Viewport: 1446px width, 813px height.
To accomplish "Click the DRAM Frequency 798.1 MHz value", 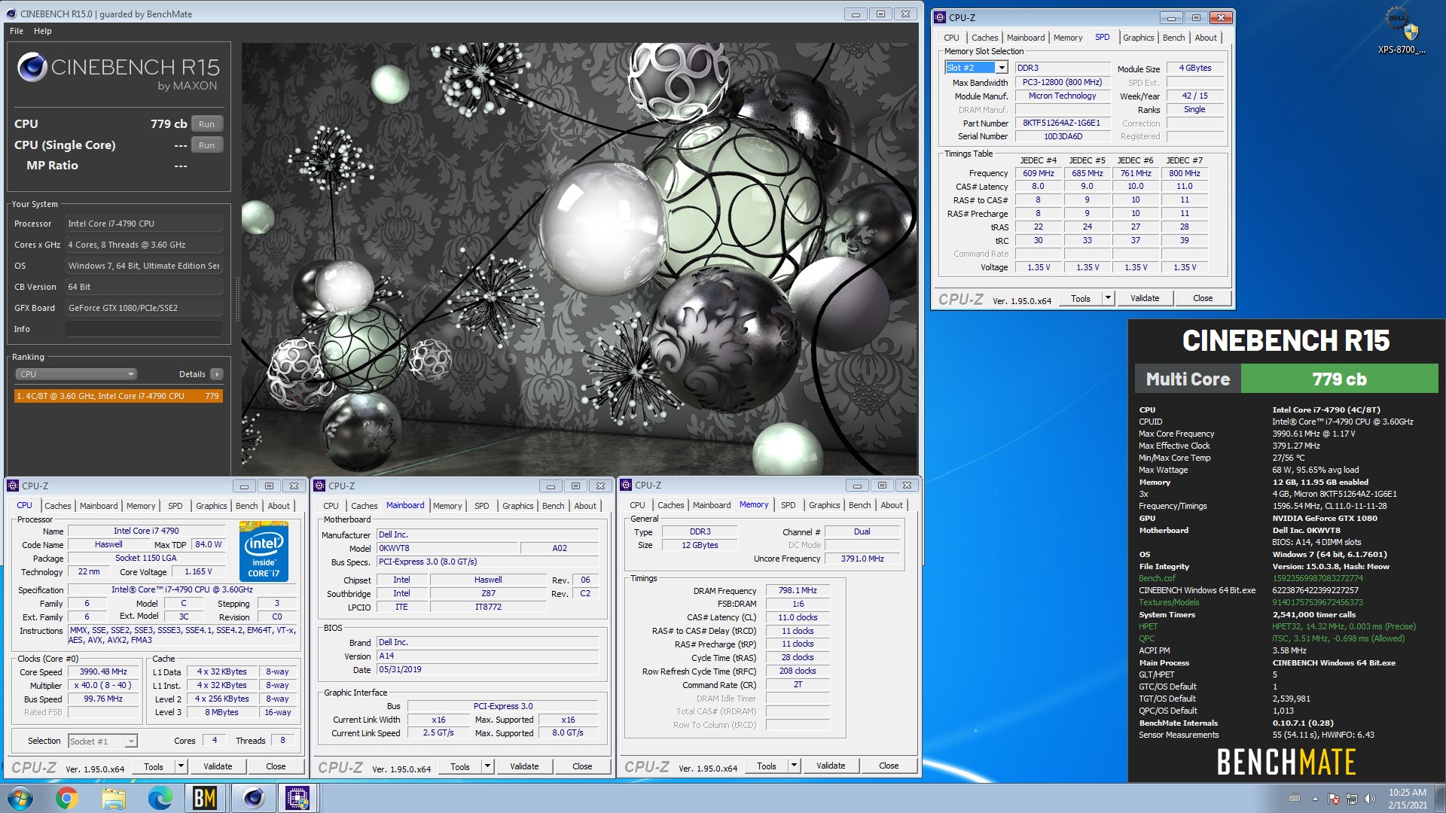I will point(798,591).
